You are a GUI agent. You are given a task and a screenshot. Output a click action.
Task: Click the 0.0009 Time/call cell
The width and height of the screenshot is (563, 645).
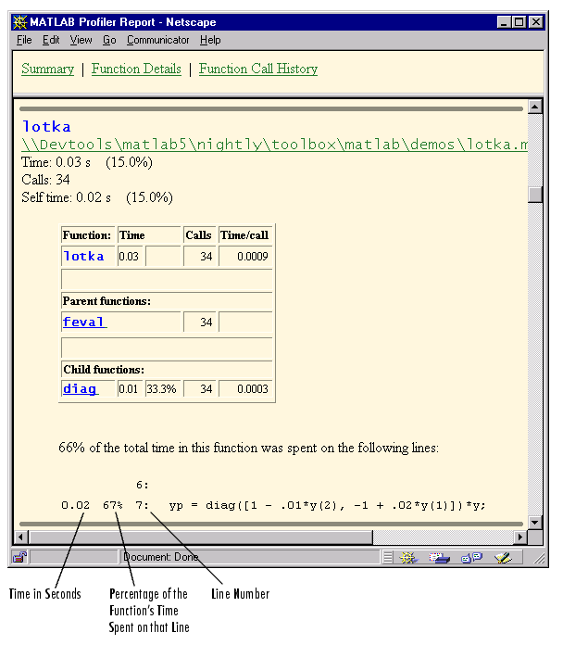click(245, 257)
